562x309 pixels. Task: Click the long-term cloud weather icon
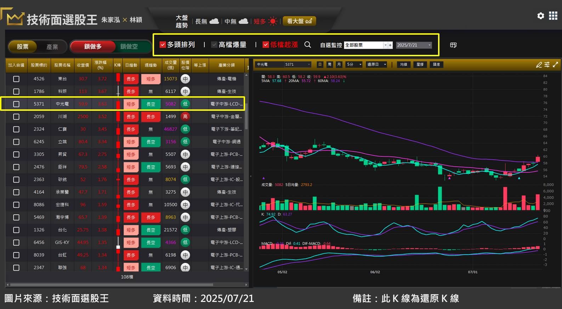point(214,21)
